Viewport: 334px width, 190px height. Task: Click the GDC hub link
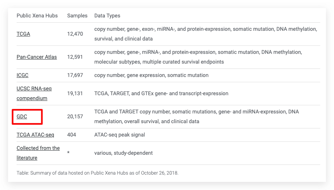(21, 116)
